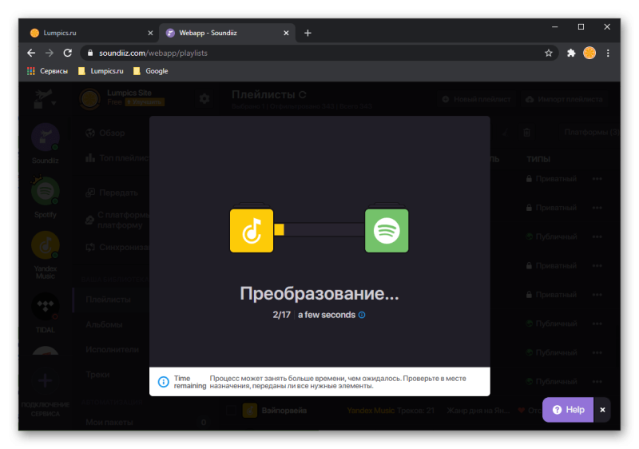
Task: Open the purple Help button
Action: [x=568, y=410]
